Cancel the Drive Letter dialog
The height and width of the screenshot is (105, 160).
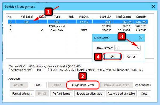point(132,56)
